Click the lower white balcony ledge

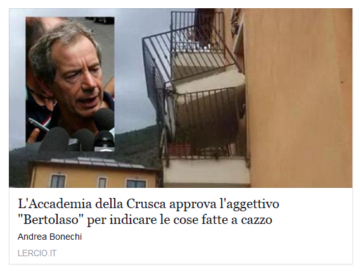(x=206, y=170)
